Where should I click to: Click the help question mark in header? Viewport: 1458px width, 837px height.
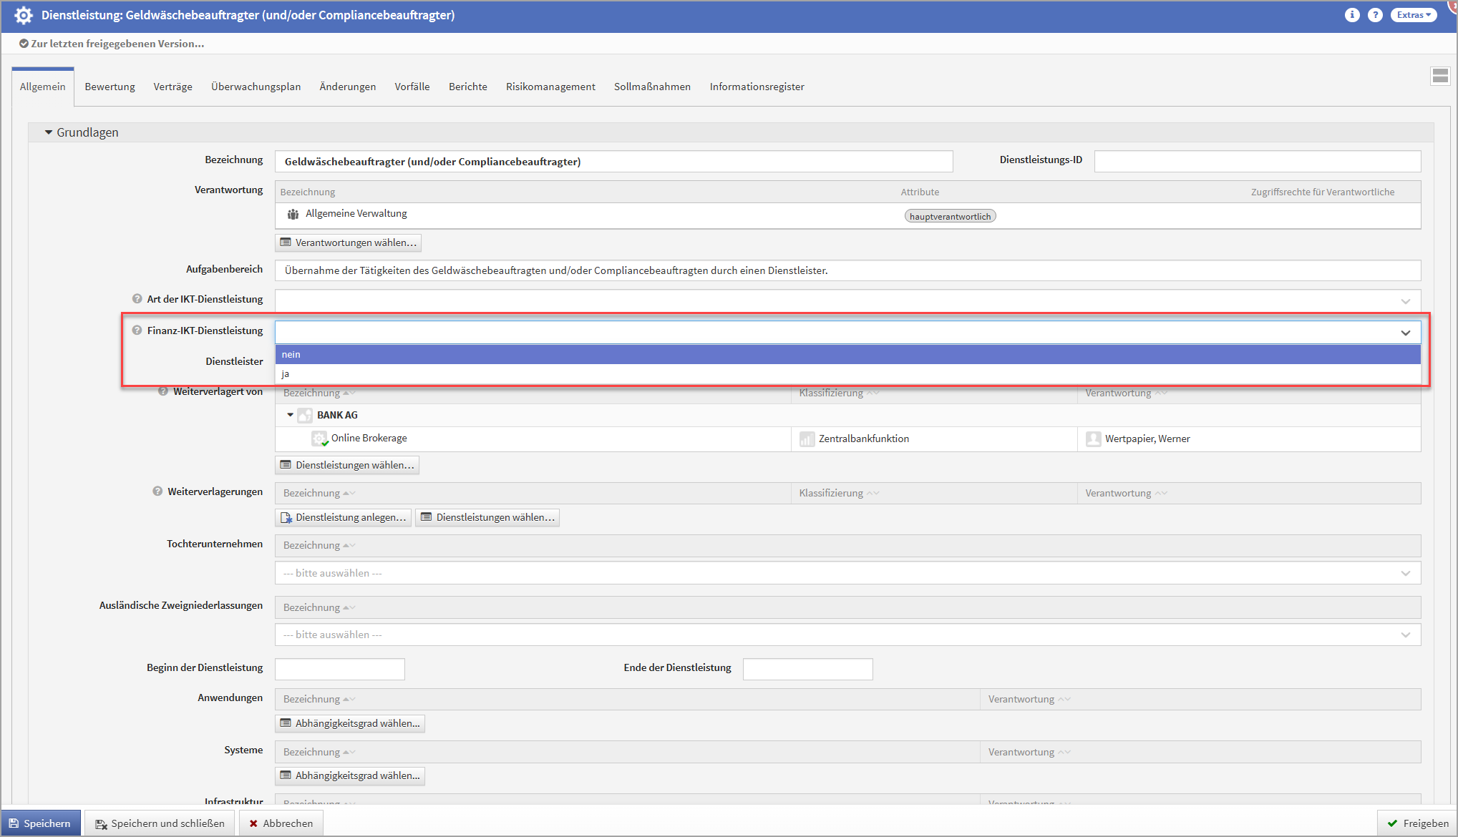1375,15
